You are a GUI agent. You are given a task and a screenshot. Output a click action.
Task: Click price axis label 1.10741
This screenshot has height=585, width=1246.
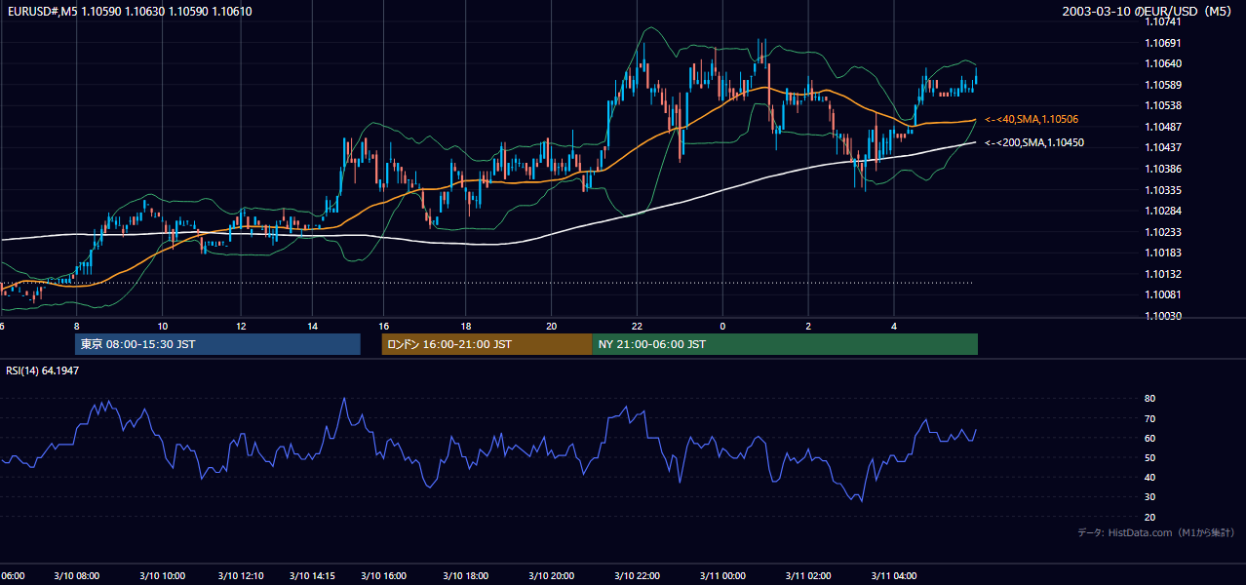[1164, 21]
